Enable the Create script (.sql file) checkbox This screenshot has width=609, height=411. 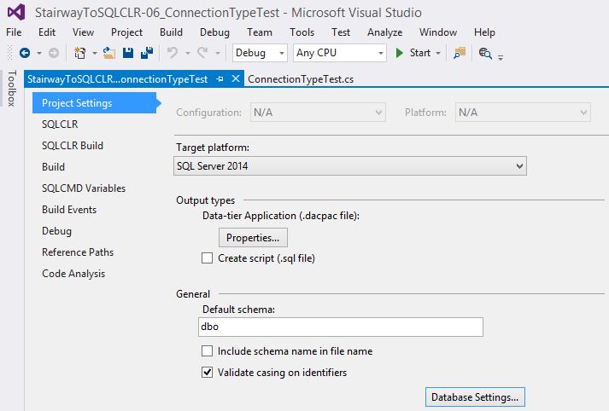207,258
